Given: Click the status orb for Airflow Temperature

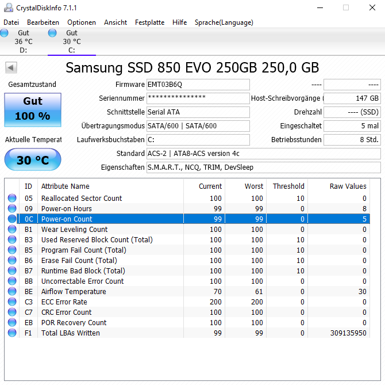Looking at the screenshot, I should [x=12, y=291].
